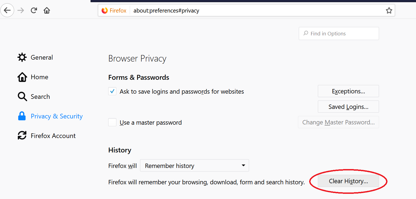This screenshot has height=199, width=416.
Task: Click the Search magnifier icon in the sidebar
Action: tap(22, 96)
